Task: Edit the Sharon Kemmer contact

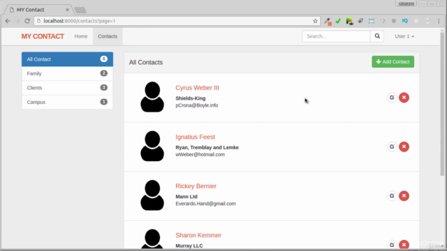Action: (392, 245)
